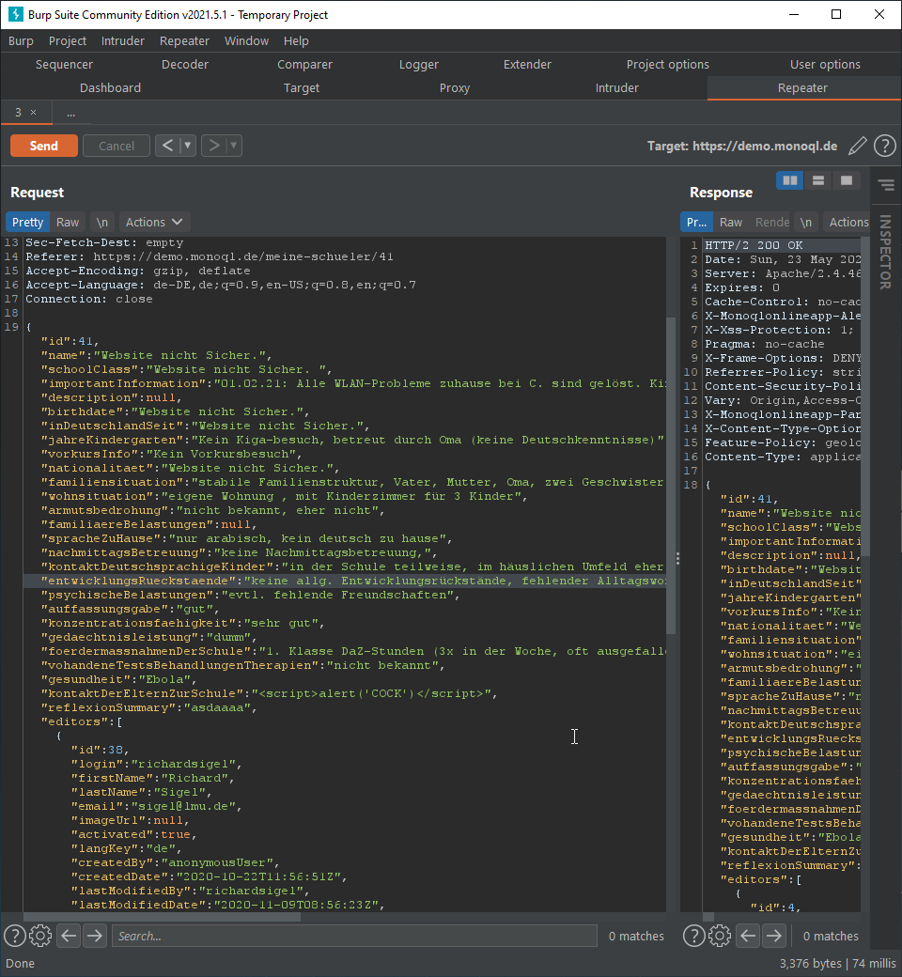Screen dimensions: 902x977
Task: Open the request Actions dropdown
Action: click(x=154, y=223)
